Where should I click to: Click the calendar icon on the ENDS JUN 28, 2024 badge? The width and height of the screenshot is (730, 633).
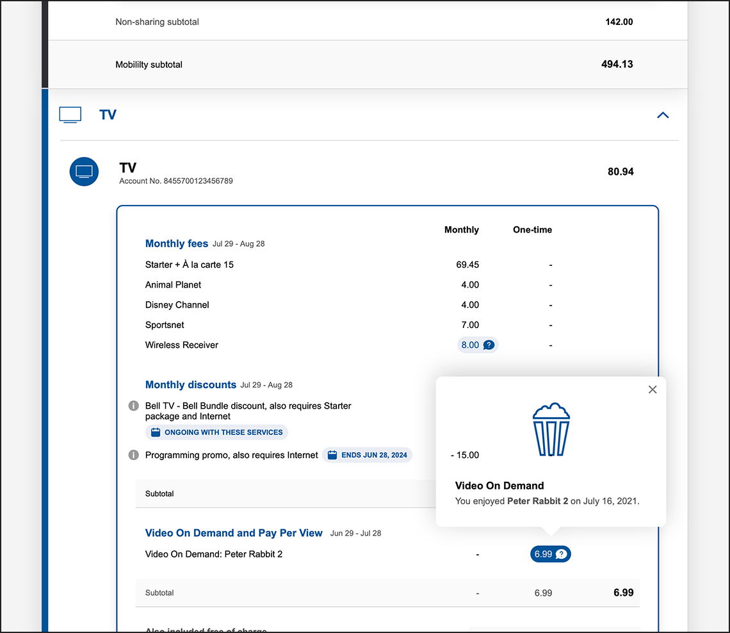332,455
